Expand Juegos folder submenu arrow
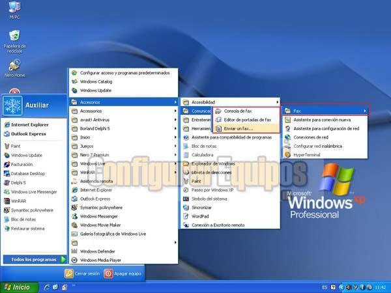This screenshot has width=391, height=293. click(175, 146)
